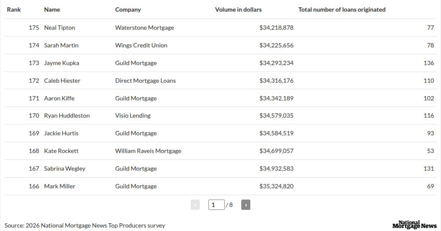
Task: Go to next table page arrow
Action: [x=245, y=205]
